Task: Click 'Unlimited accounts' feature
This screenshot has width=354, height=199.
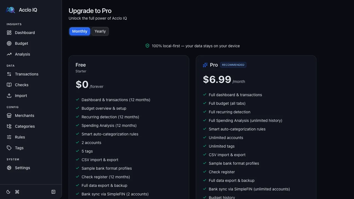Action: (226, 138)
